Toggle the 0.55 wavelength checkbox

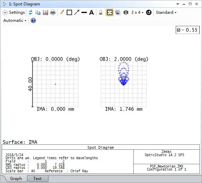[178, 30]
